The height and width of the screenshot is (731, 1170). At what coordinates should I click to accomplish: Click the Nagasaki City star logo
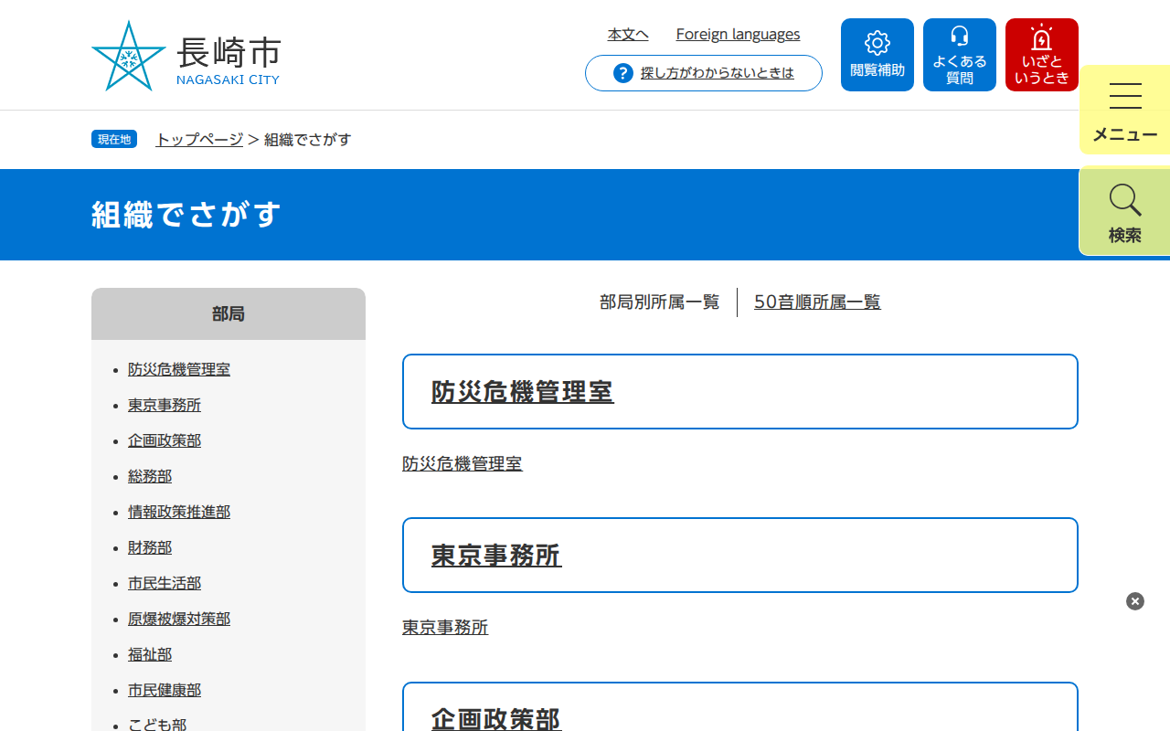(128, 57)
